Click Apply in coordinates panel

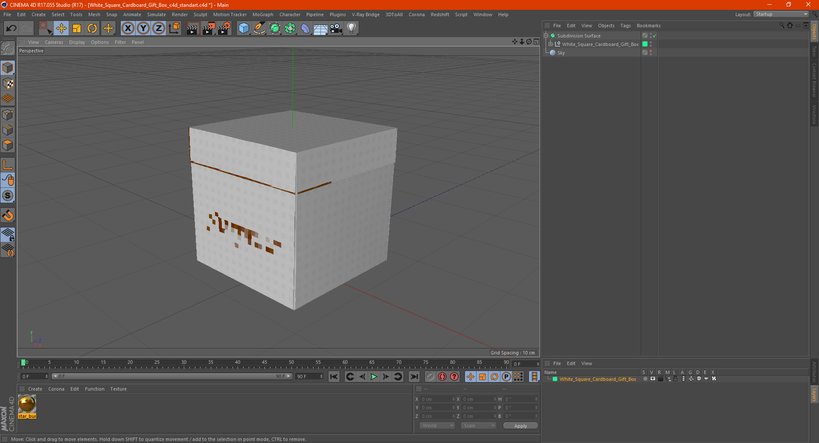(520, 426)
